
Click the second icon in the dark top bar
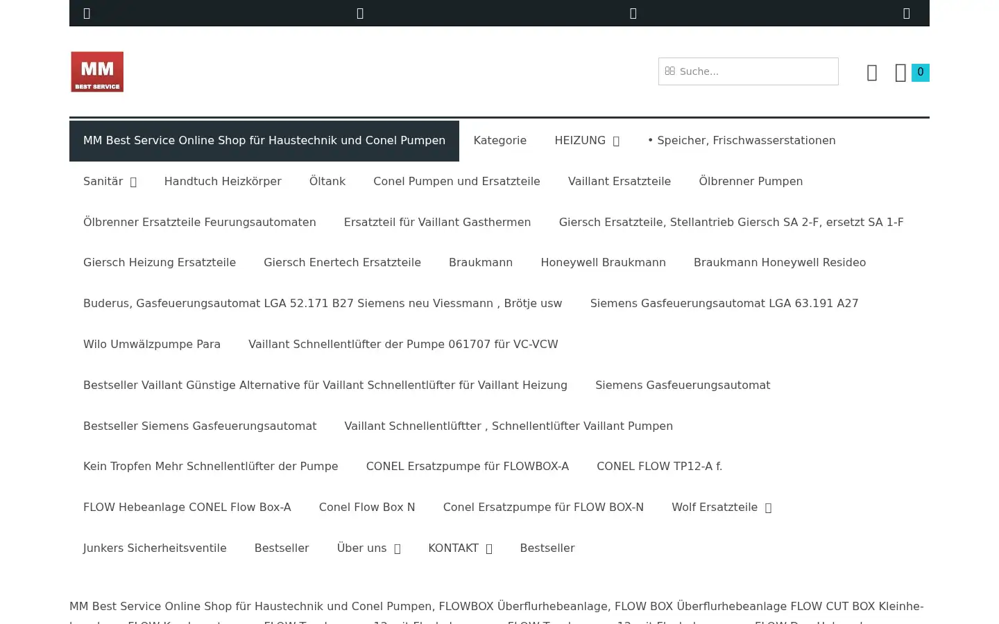coord(360,13)
